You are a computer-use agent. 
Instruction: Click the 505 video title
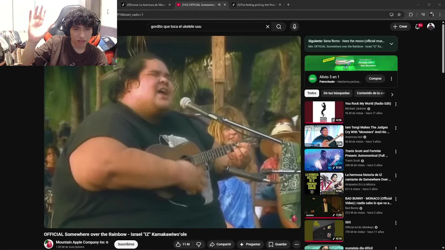(x=348, y=222)
